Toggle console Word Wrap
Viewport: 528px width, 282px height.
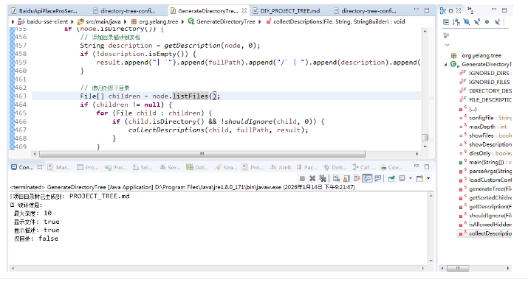357,179
